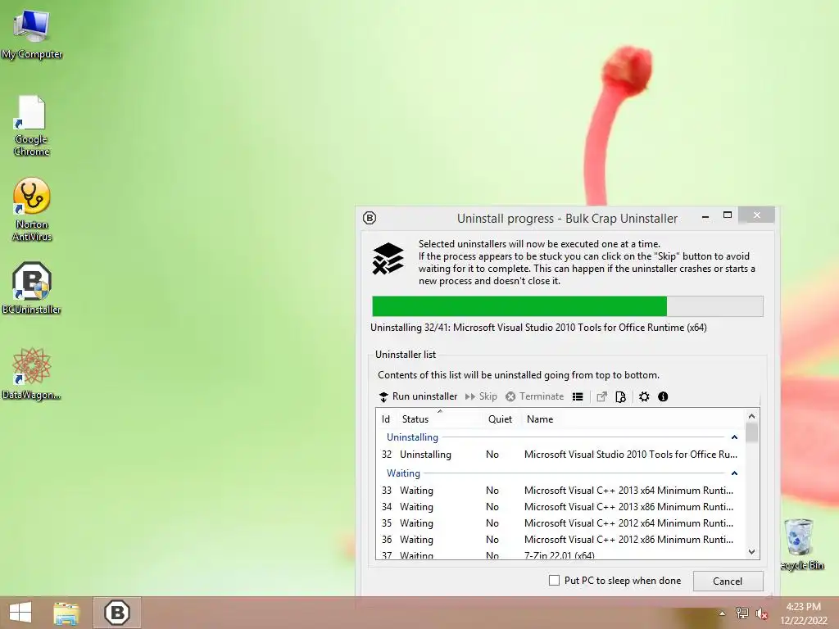Click the document properties icon in the toolbar
Screen dimensions: 839x629
pos(620,397)
